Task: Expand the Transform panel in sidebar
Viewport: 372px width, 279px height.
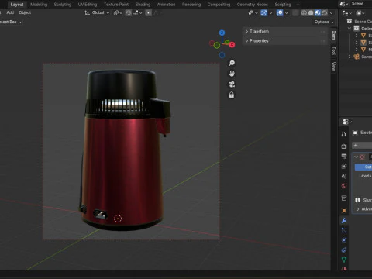Action: click(284, 31)
